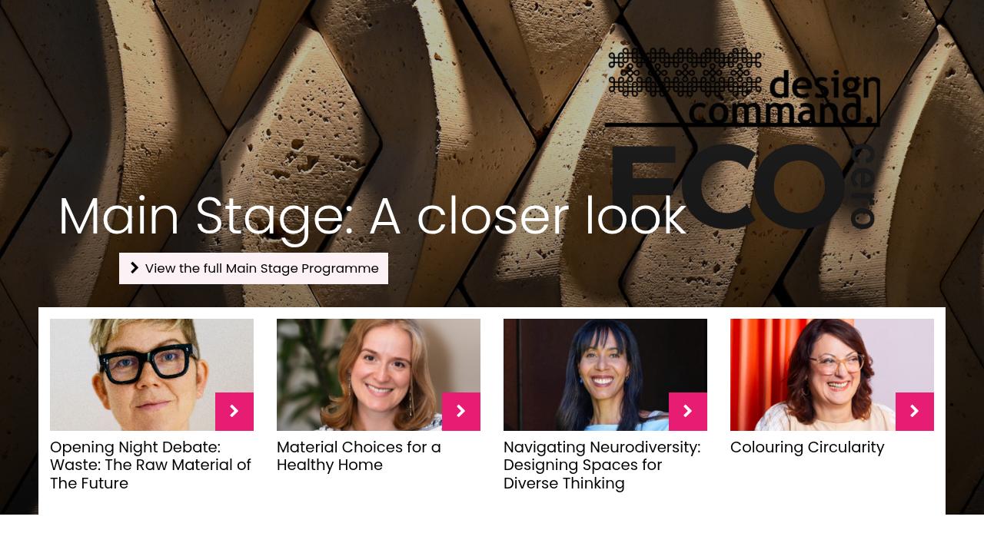Follow the Opening Night Debate: Waste title link
Image resolution: width=984 pixels, height=553 pixels.
(x=151, y=465)
